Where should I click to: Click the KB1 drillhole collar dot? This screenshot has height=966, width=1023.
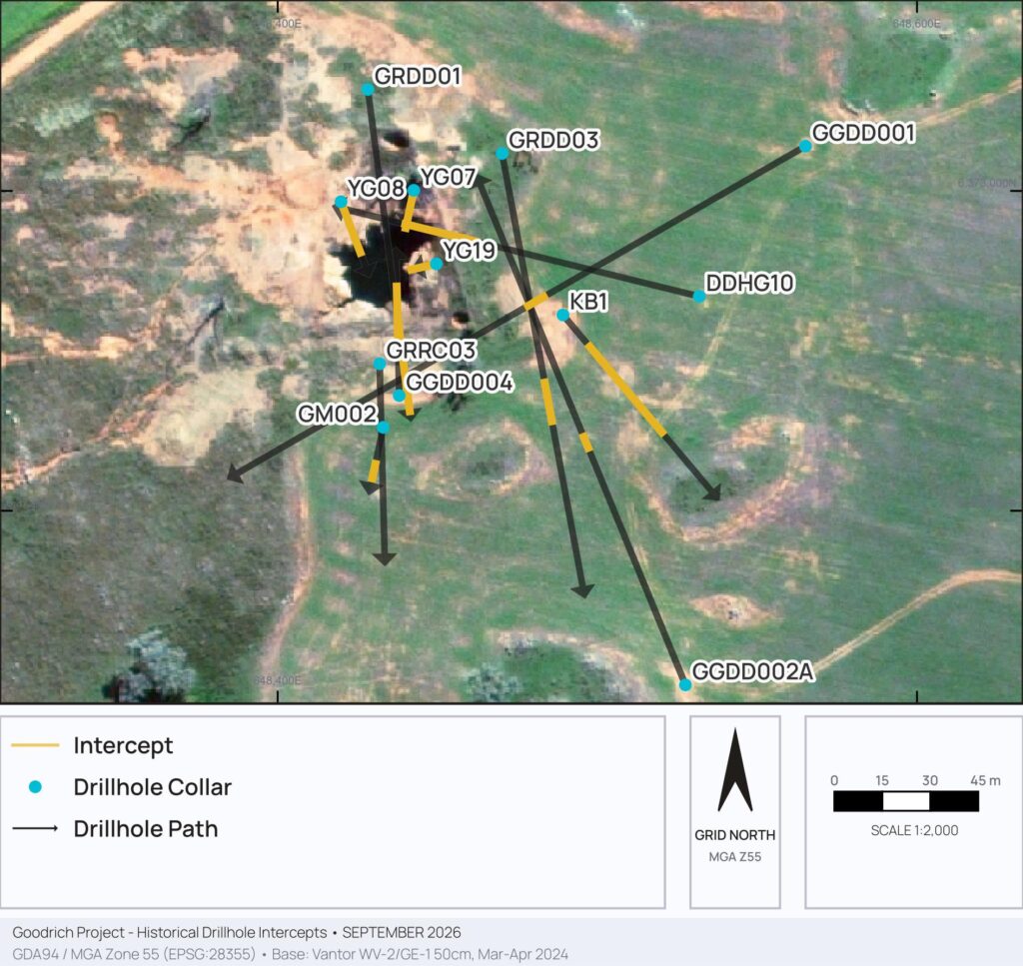[x=563, y=315]
